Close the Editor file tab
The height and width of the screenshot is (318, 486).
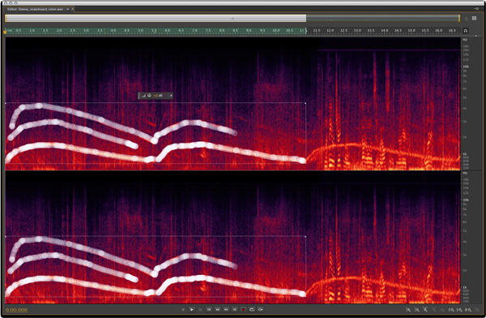68,9
